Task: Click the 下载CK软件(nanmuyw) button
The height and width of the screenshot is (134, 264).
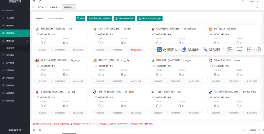Action: point(150,18)
